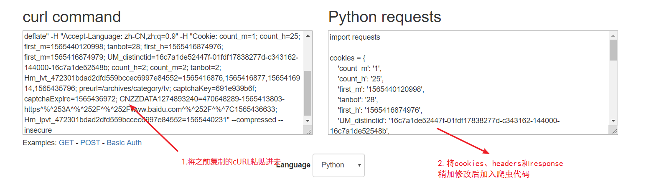
Task: Click the 'tanbot': '28' line in output
Action: 357,100
